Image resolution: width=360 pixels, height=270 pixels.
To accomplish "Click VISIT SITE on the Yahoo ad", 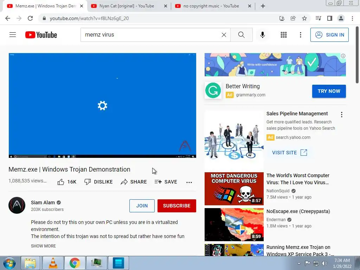I will 290,153.
